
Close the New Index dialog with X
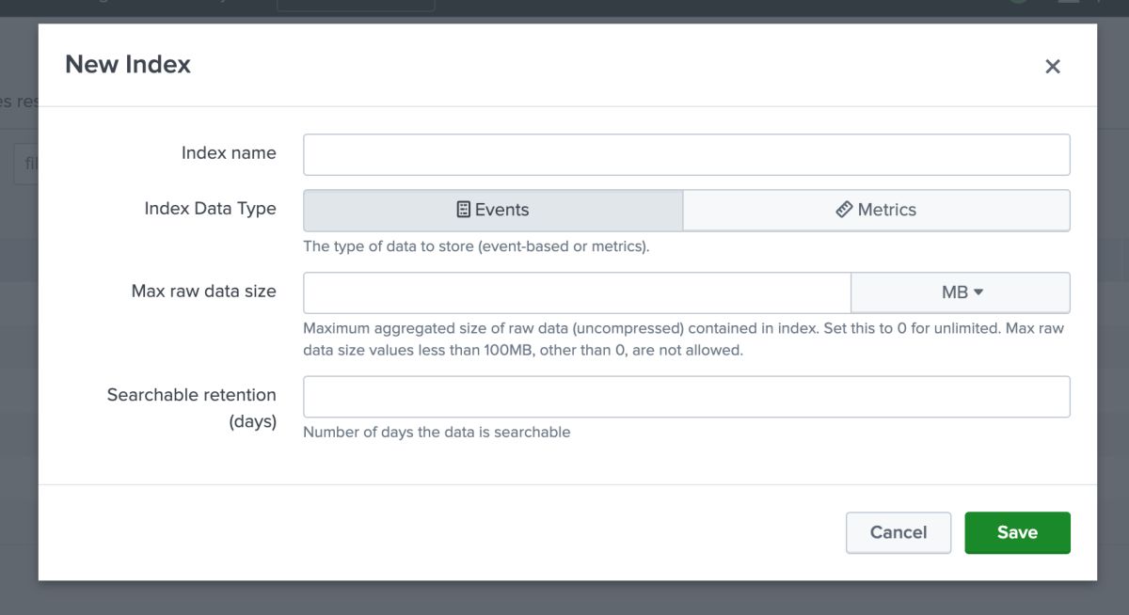coord(1053,66)
